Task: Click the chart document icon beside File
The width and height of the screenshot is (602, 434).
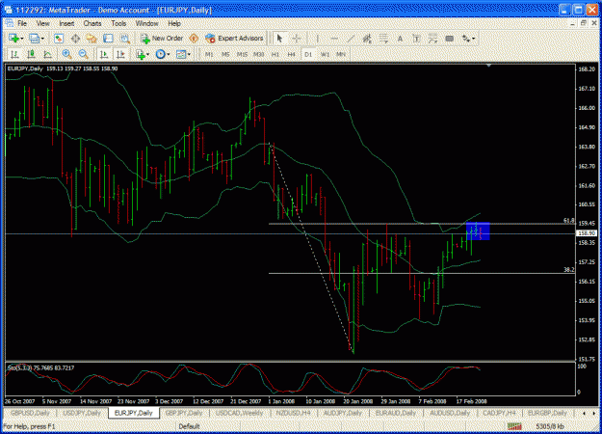Action: [9, 23]
